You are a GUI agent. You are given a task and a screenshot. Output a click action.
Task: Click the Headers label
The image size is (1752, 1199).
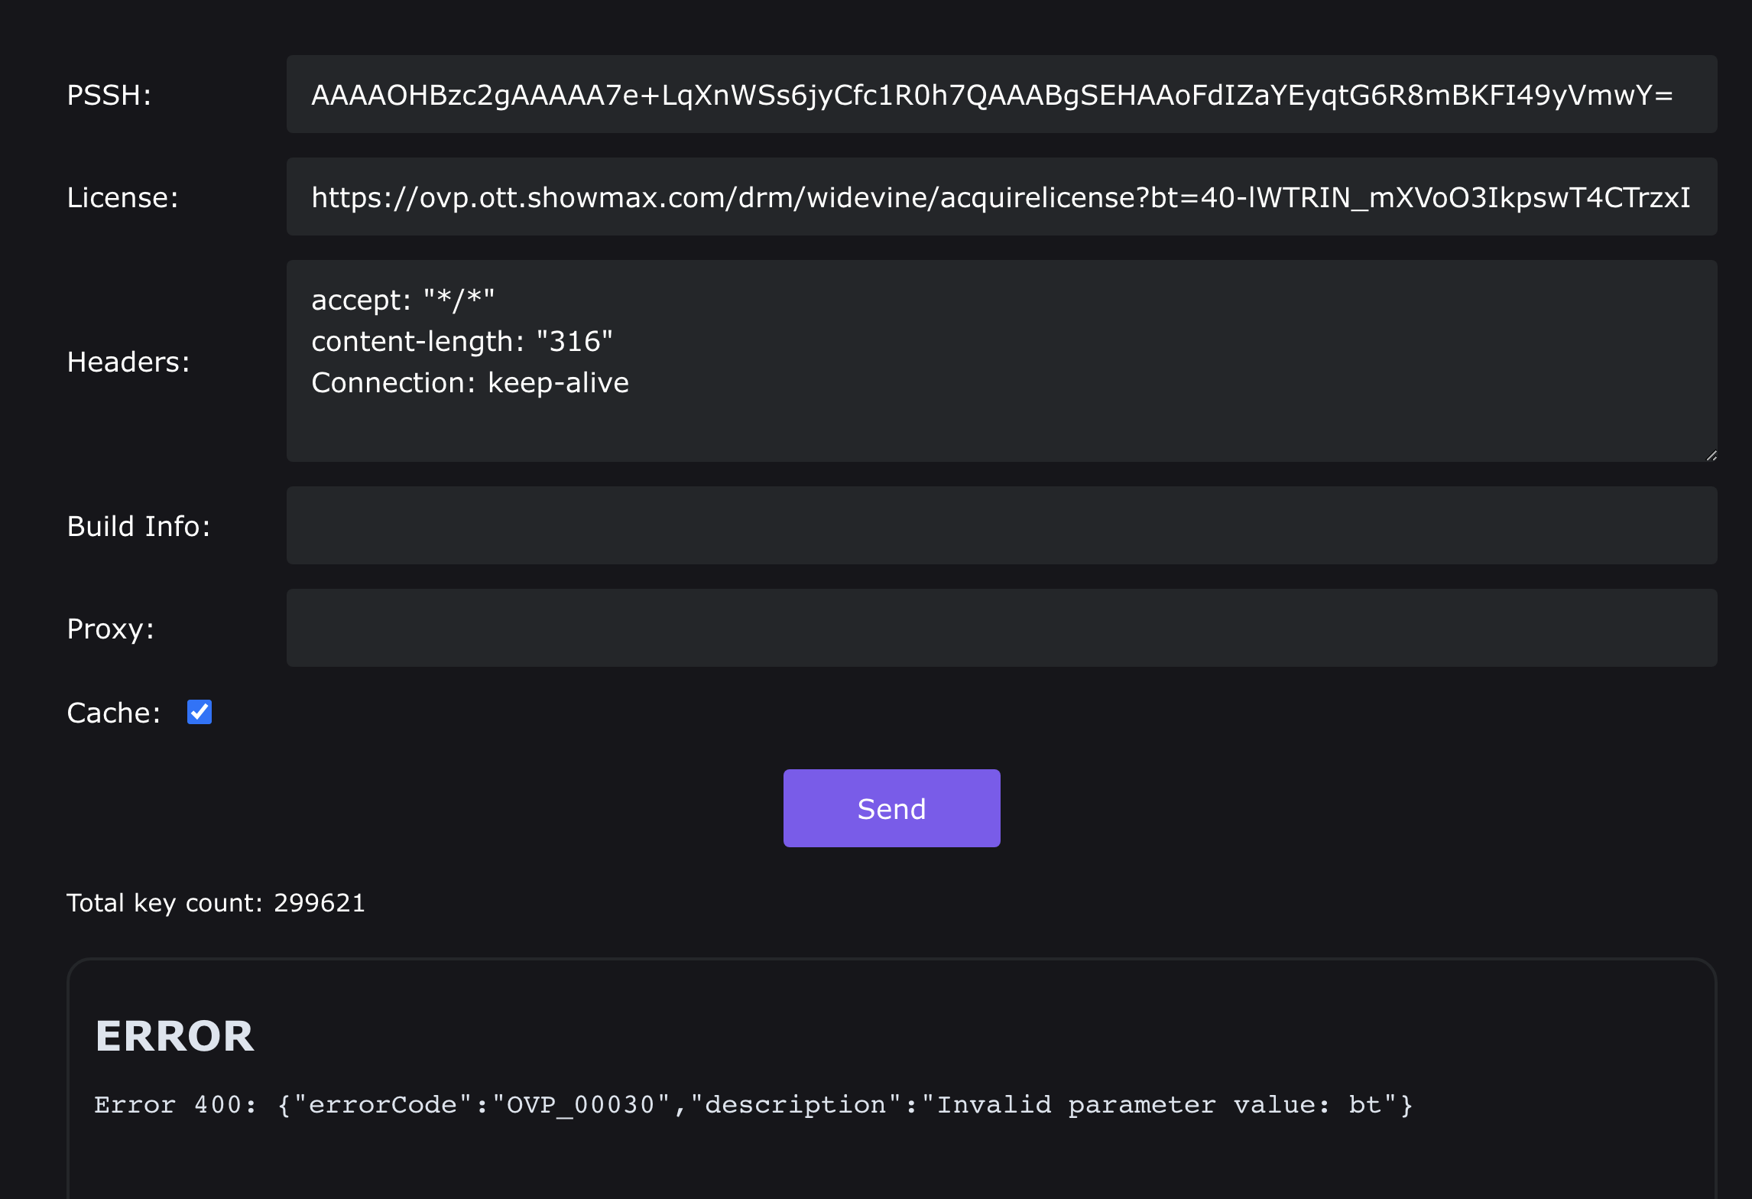click(128, 362)
